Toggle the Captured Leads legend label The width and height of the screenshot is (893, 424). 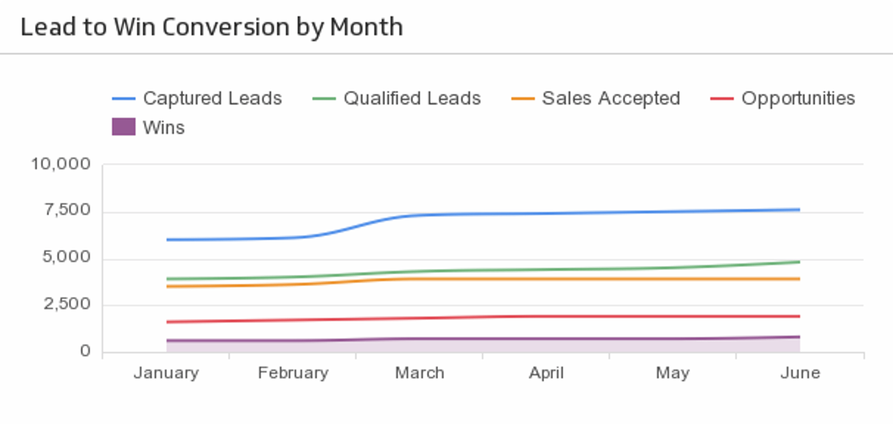tap(213, 99)
